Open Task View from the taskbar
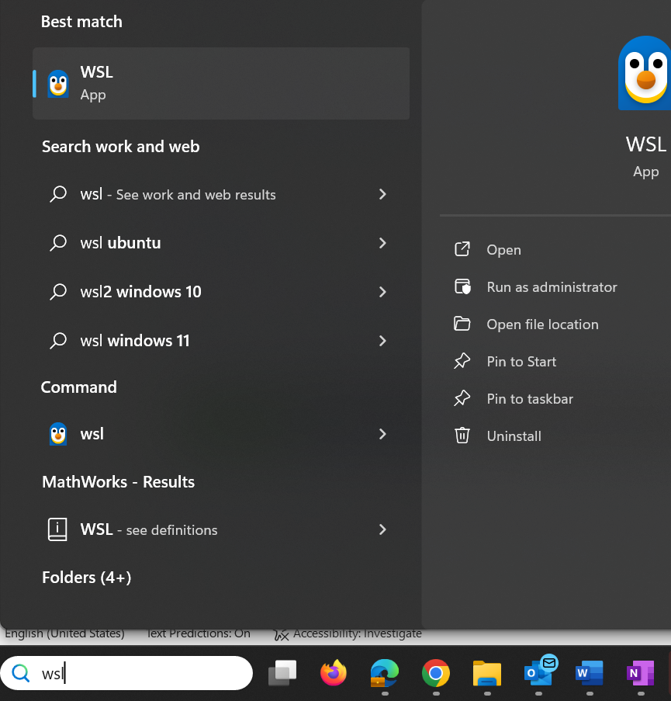This screenshot has height=701, width=671. tap(282, 673)
